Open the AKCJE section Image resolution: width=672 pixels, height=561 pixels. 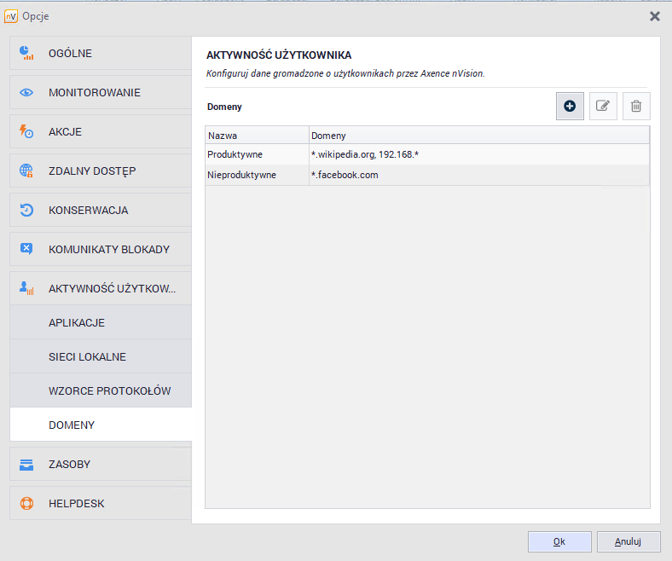click(101, 131)
